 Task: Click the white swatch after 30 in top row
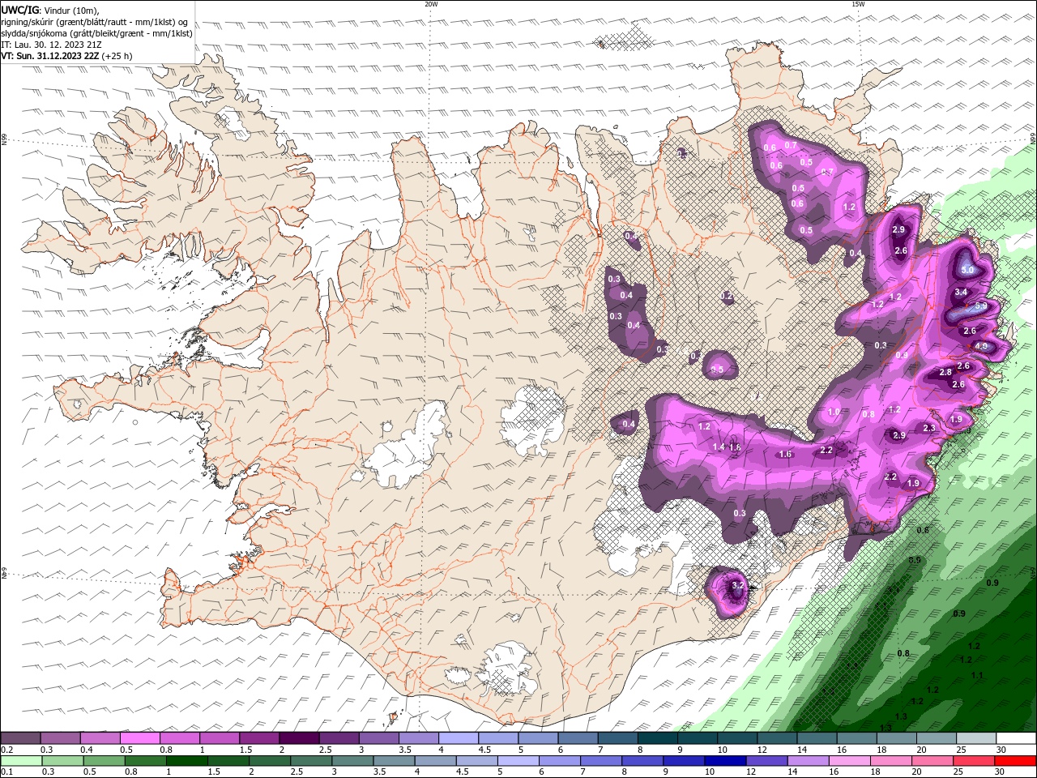[1016, 738]
